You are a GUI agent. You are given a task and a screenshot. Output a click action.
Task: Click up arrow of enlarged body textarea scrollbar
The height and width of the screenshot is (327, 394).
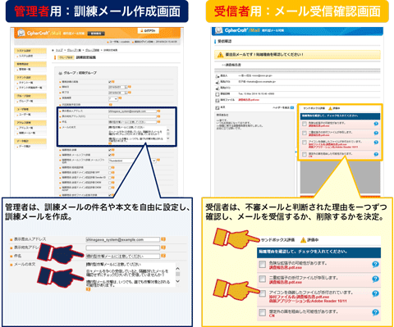[177, 269]
